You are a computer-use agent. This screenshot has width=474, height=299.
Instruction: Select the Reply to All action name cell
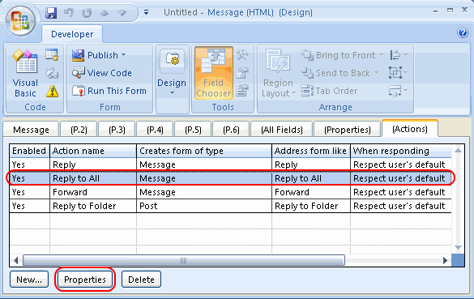(x=93, y=178)
